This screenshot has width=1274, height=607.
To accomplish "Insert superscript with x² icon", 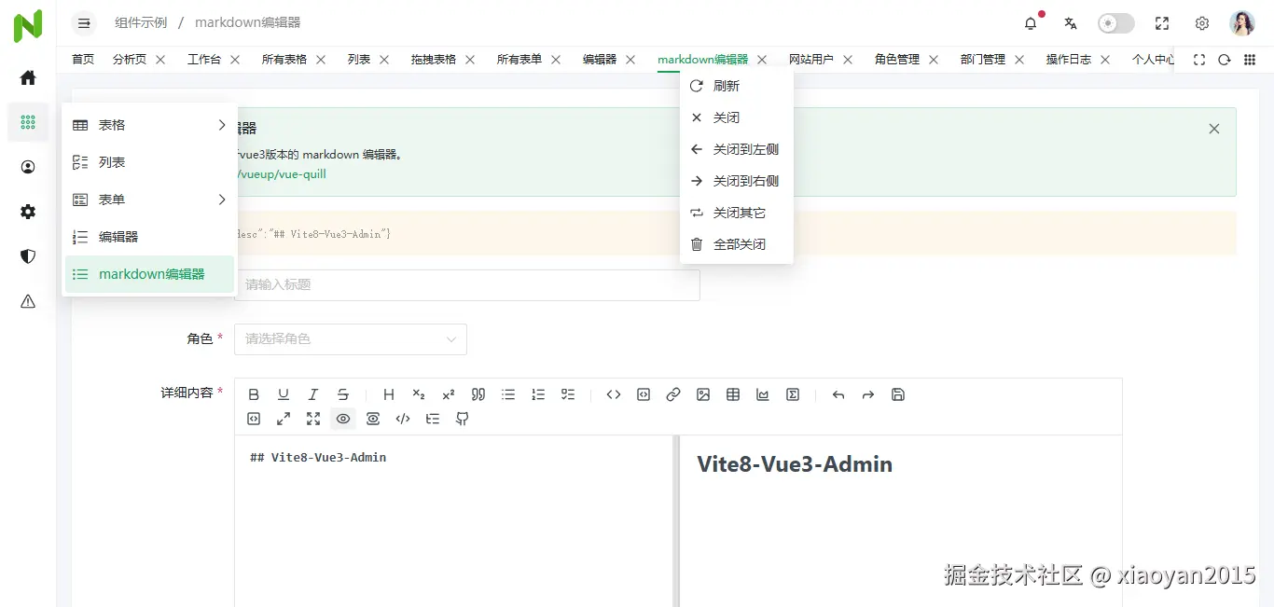I will click(x=449, y=394).
